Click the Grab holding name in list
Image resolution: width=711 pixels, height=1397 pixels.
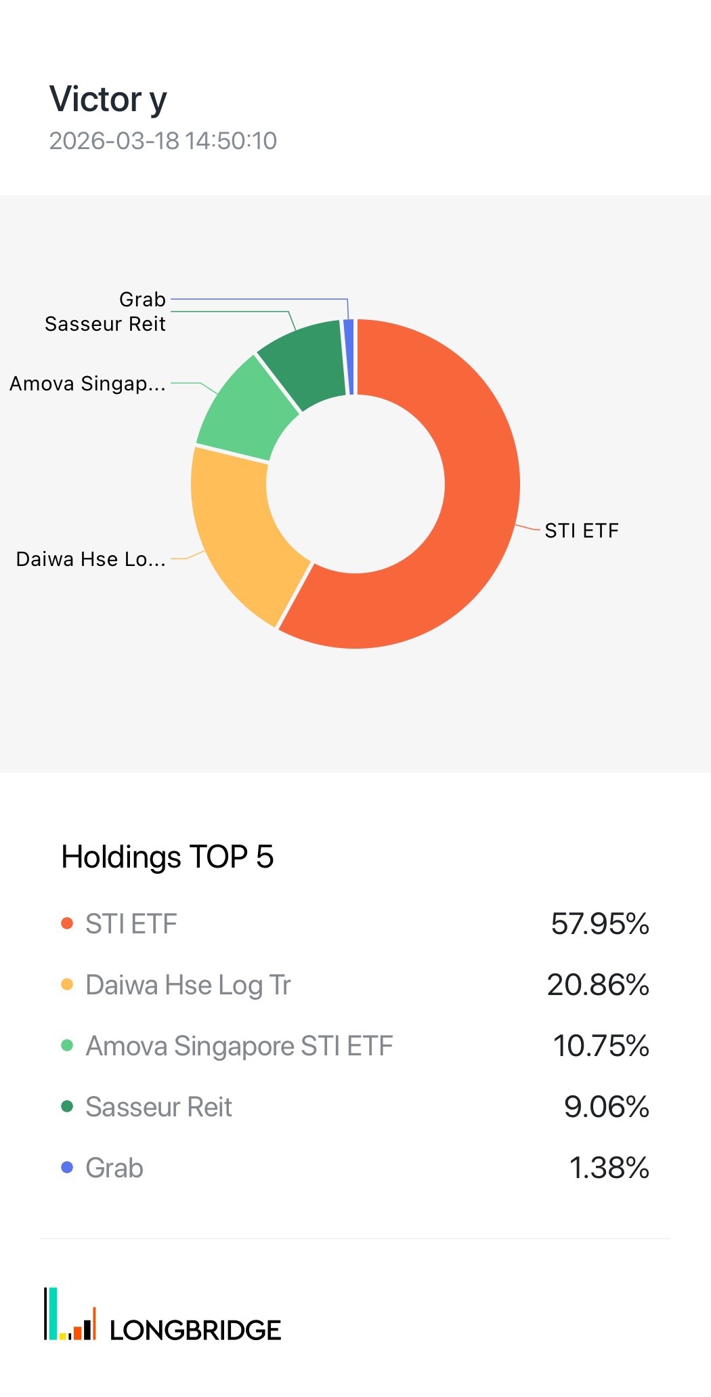(114, 1167)
